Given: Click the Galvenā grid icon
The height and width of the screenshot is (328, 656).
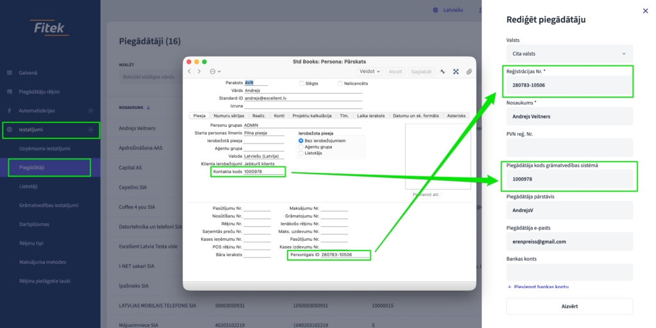Looking at the screenshot, I should pos(9,73).
